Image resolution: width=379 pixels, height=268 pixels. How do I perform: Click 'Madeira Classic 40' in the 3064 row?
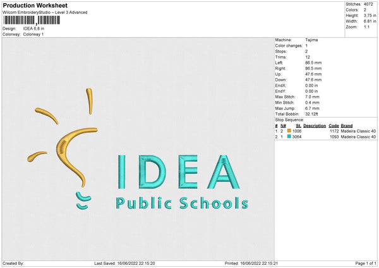358,137
